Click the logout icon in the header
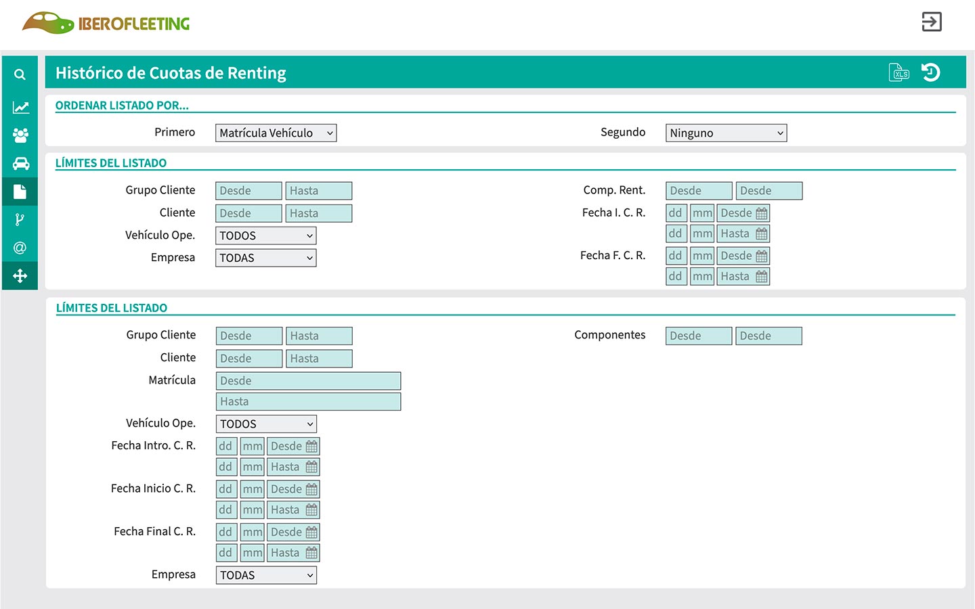 click(x=932, y=22)
